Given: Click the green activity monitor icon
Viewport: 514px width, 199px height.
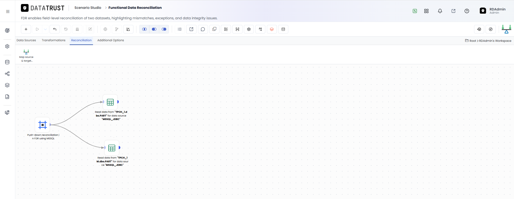Looking at the screenshot, I should [415, 11].
